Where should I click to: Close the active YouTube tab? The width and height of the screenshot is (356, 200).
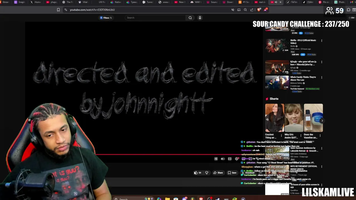point(280,2)
